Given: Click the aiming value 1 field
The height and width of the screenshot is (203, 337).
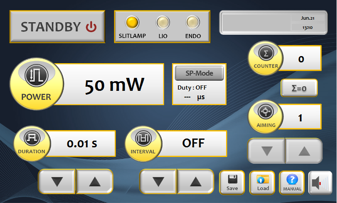Looking at the screenshot, I should (x=301, y=117).
